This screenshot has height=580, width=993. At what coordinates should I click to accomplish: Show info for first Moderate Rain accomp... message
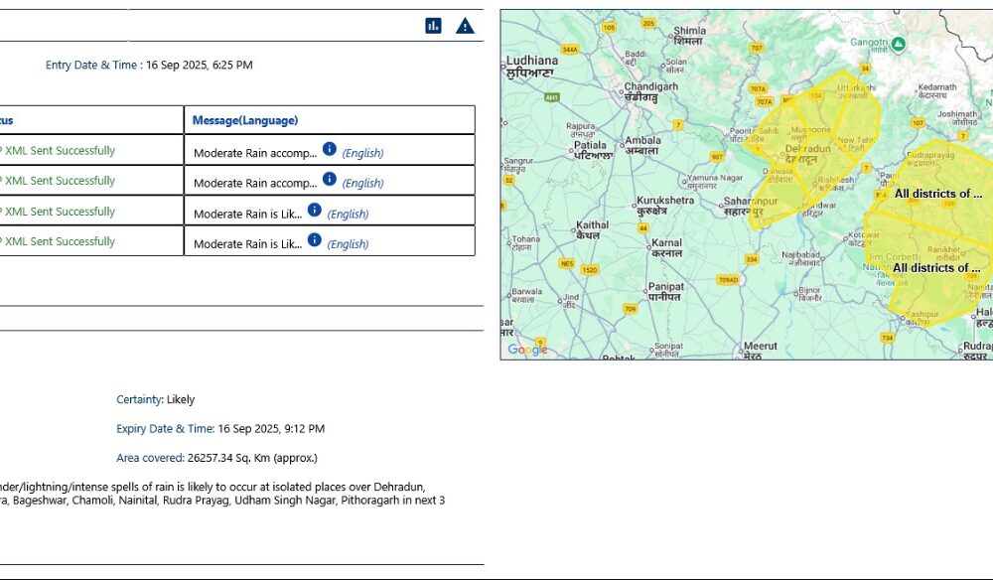tap(330, 149)
